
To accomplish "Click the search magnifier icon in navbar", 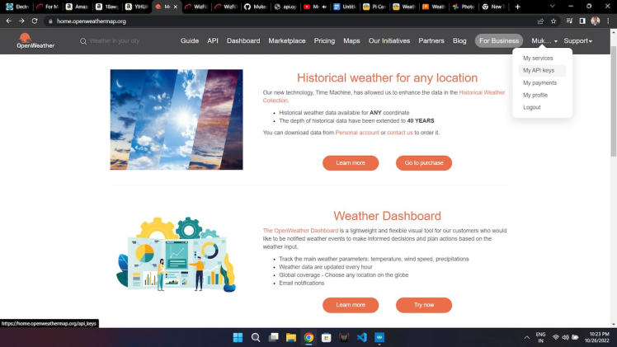I will tap(83, 41).
